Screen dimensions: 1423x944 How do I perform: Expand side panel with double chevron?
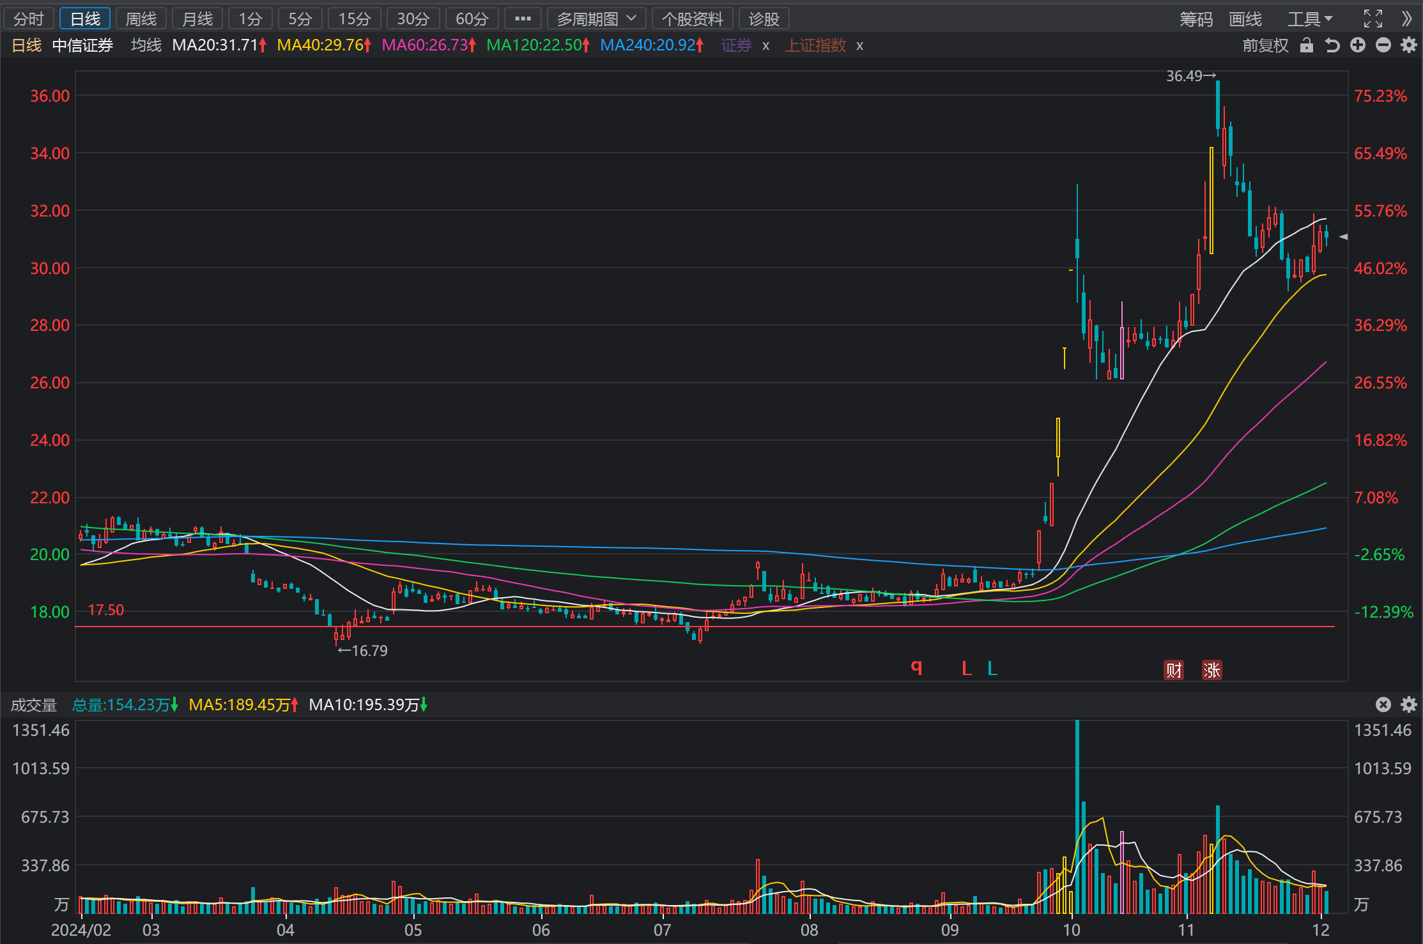coord(1406,19)
